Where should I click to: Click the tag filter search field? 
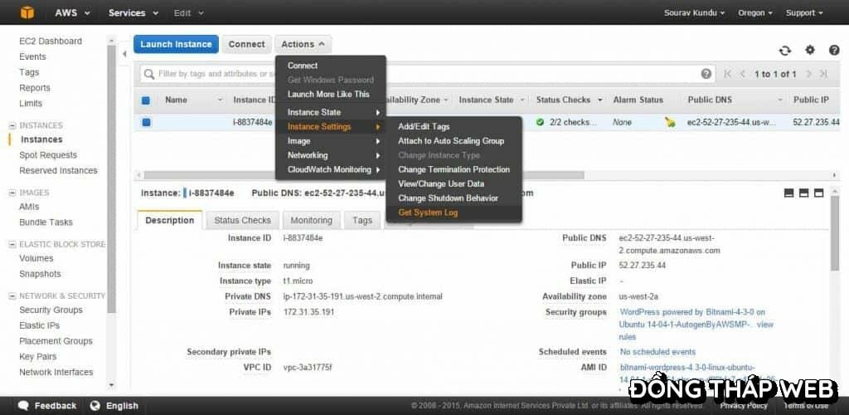coord(428,74)
